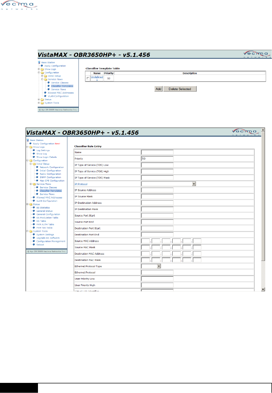The height and width of the screenshot is (393, 272).
Task: Click the Configuration folder icon, lower tree
Action: [31, 160]
